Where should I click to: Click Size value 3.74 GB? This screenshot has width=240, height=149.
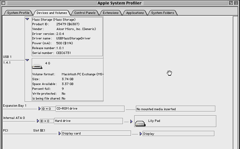(x=68, y=79)
